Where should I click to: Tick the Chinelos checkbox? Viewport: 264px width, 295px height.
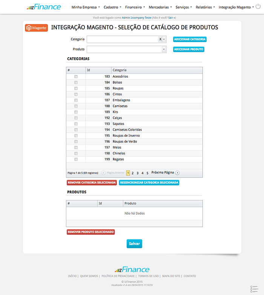76,153
